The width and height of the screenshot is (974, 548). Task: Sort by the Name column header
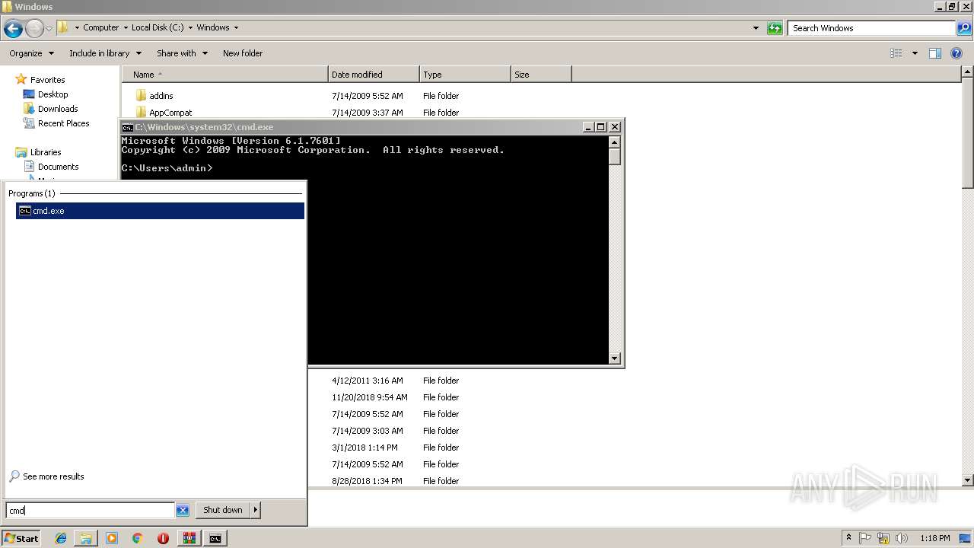coord(226,75)
